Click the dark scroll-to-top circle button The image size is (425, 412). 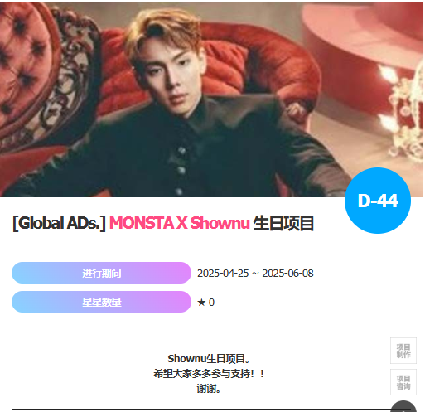click(x=403, y=407)
